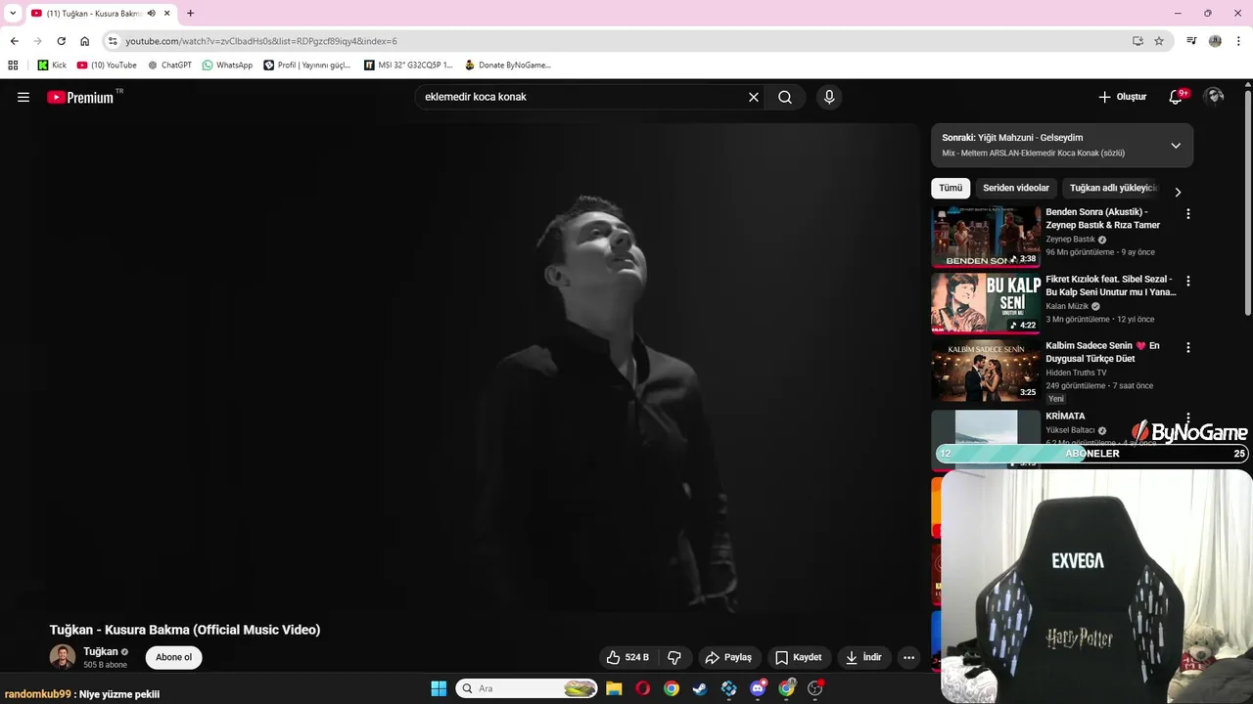Open Chrome tab search dropdown

(13, 13)
